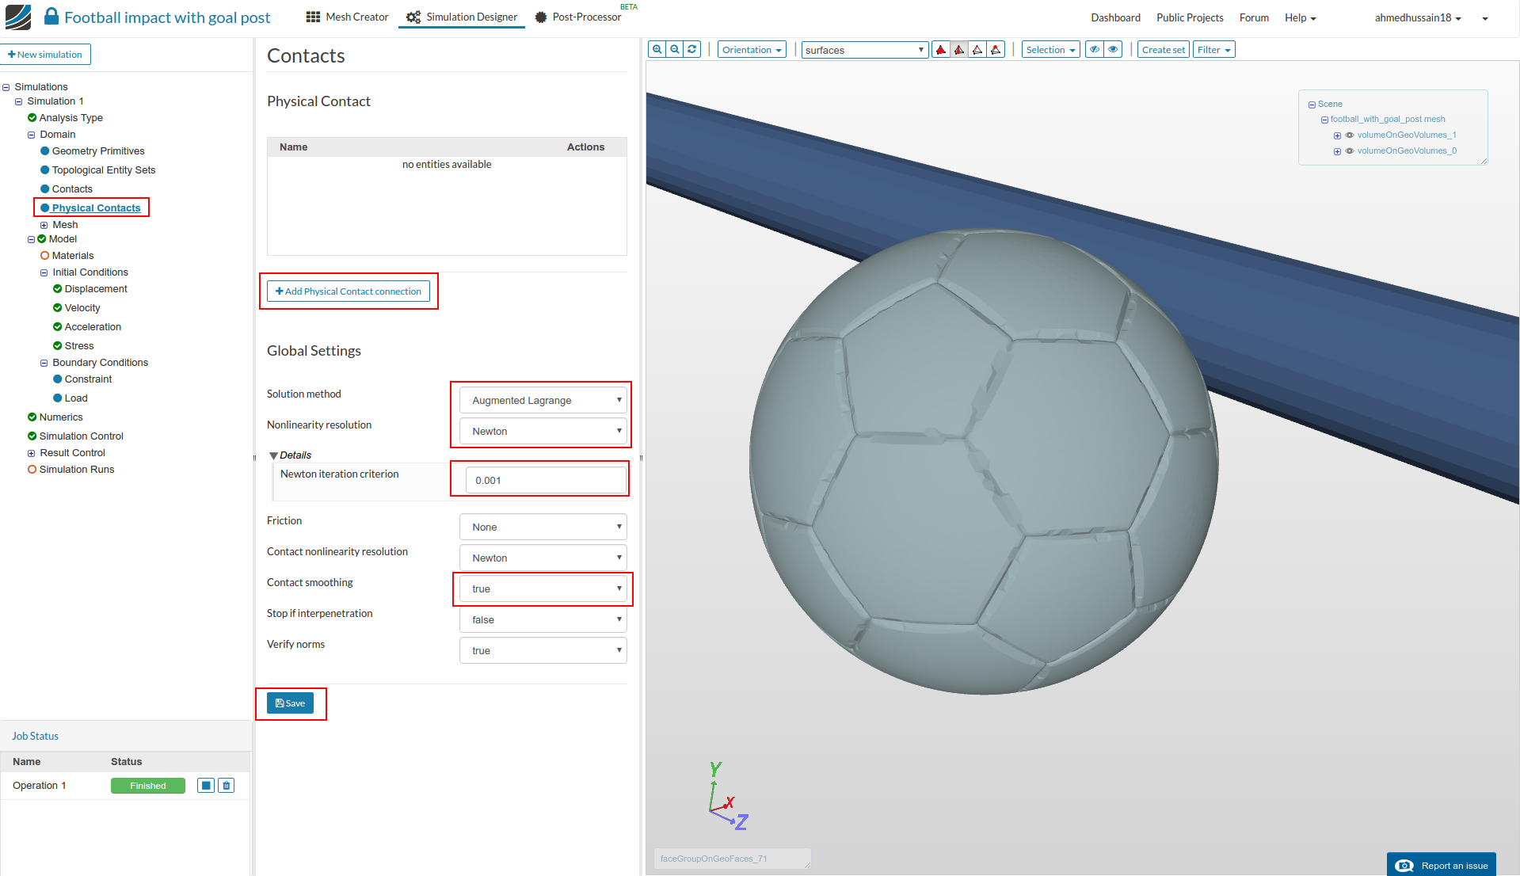Save the contact settings

pos(290,703)
